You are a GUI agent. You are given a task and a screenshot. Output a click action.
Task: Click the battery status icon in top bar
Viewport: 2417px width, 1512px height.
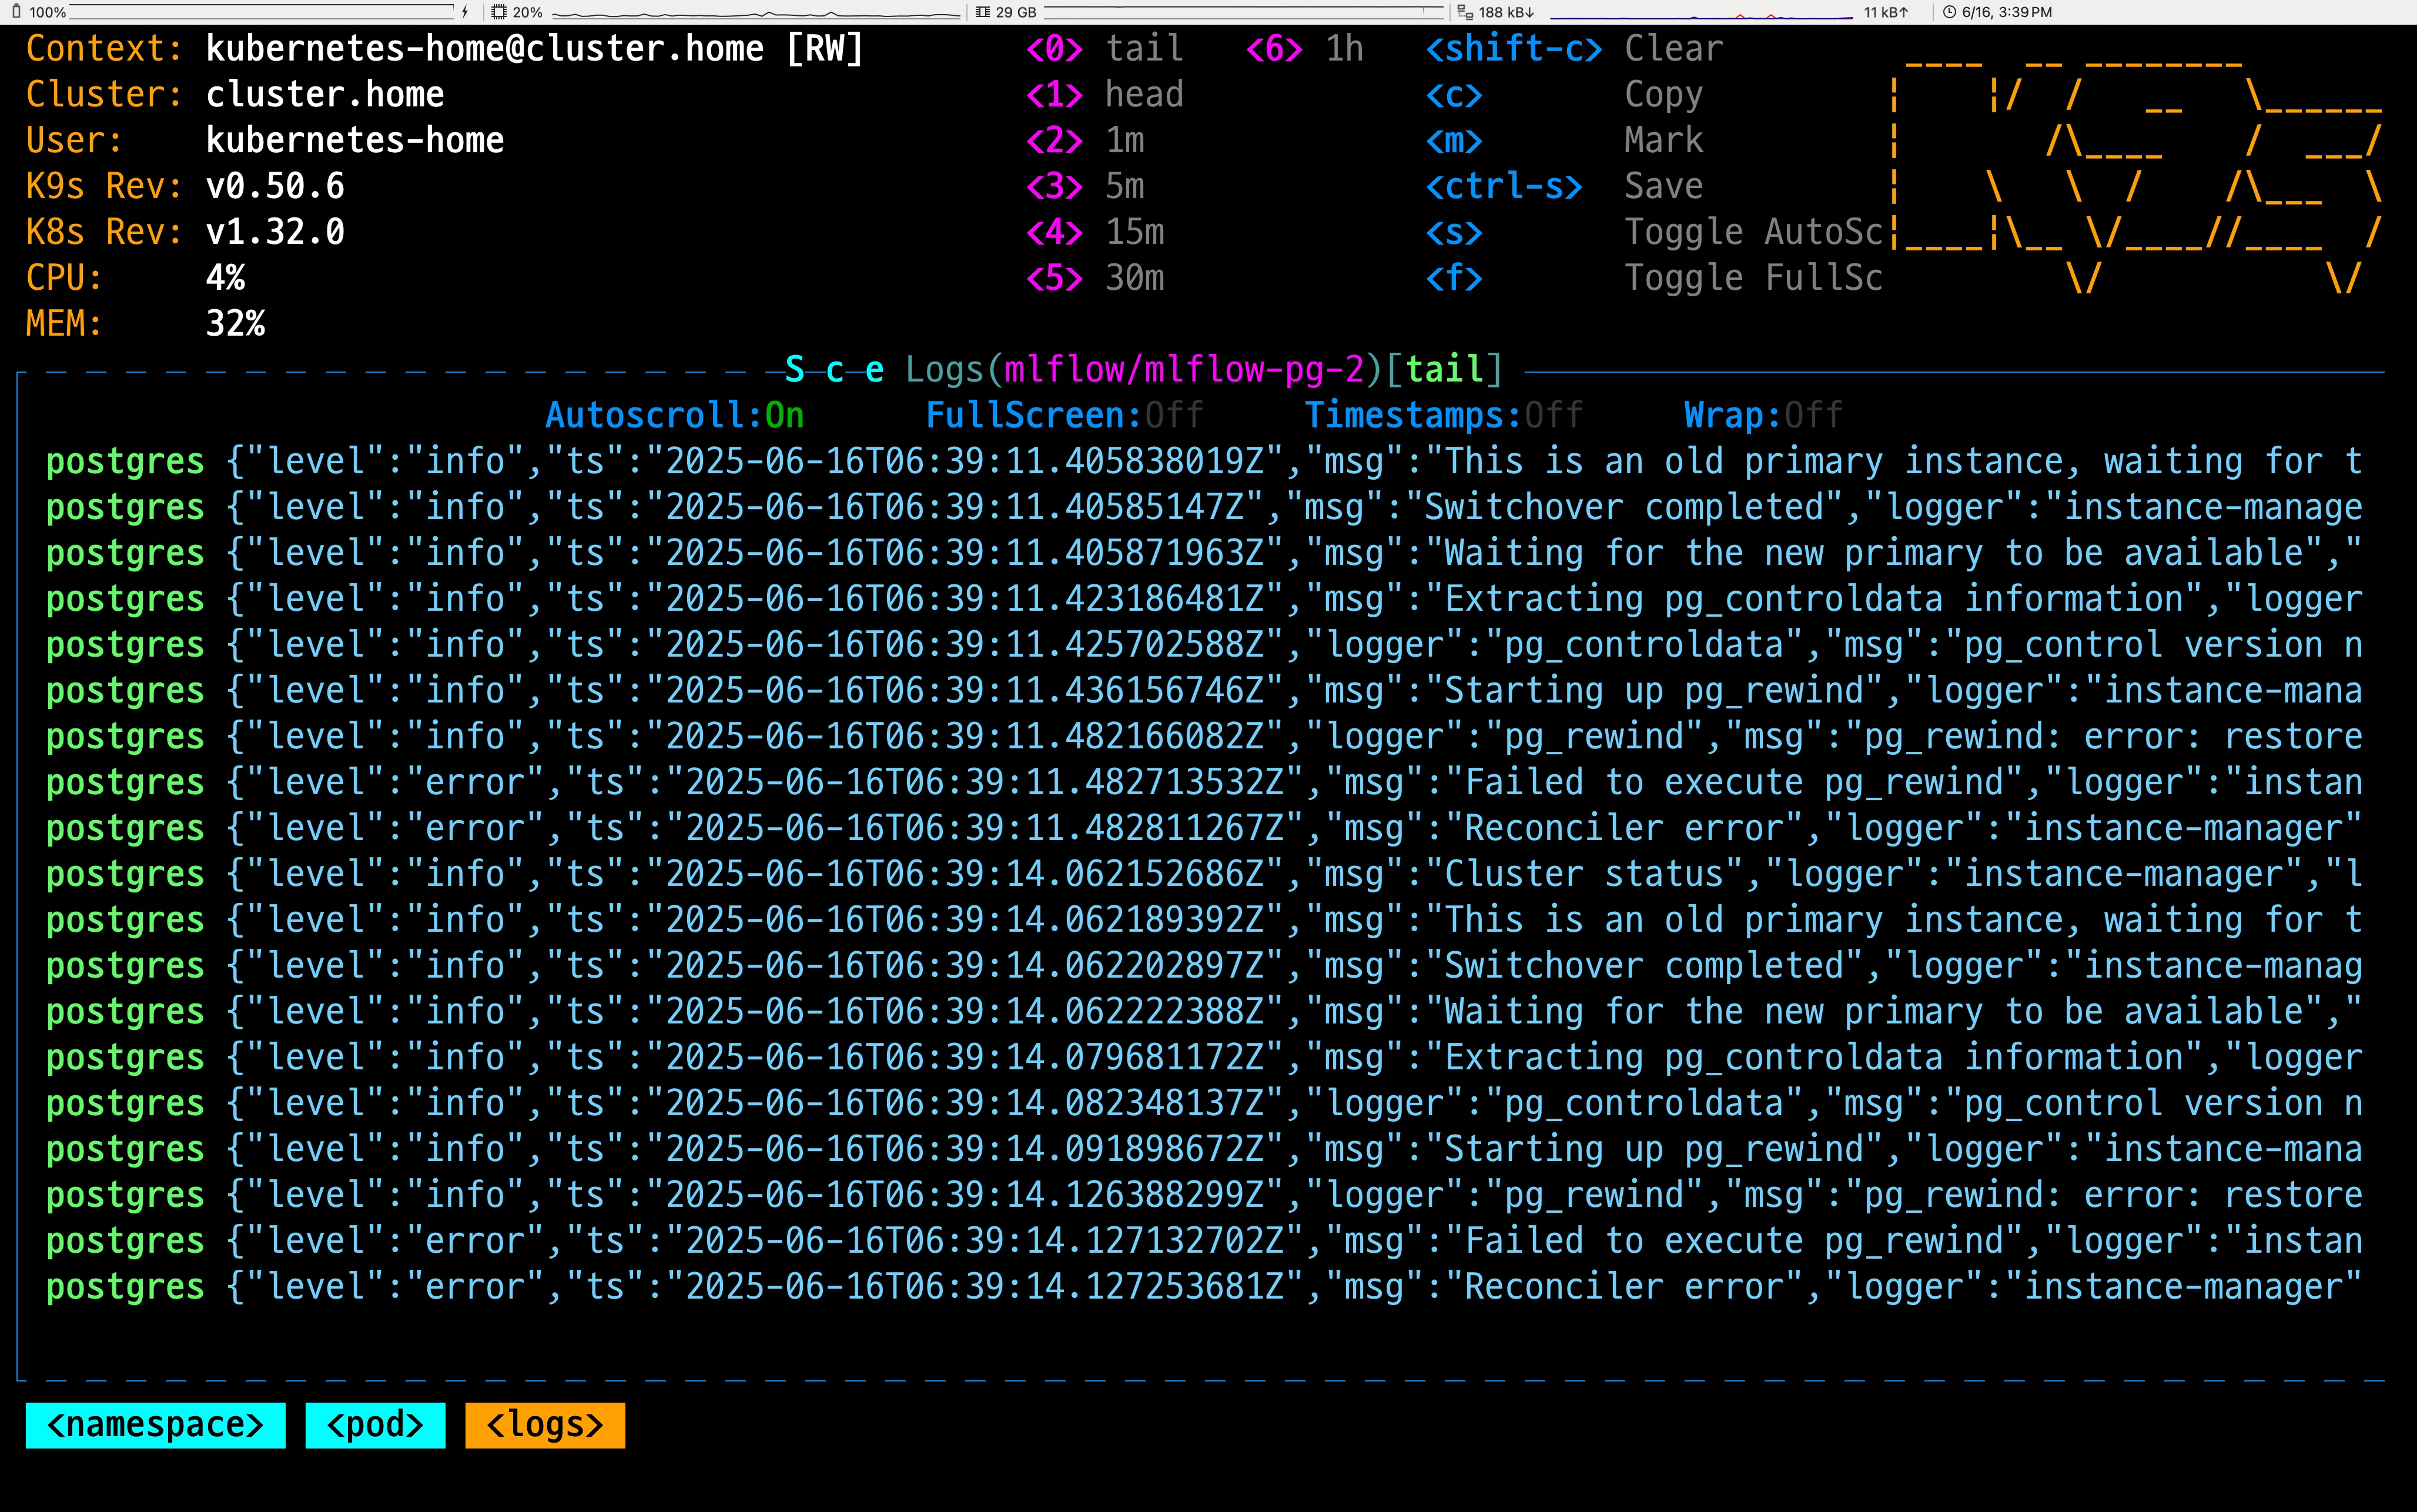(x=16, y=12)
